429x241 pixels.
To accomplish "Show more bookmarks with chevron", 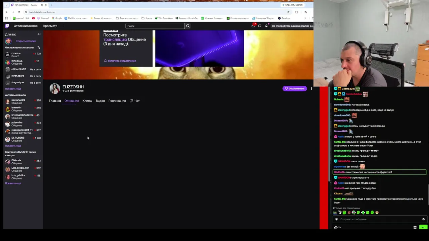I will pyautogui.click(x=305, y=18).
